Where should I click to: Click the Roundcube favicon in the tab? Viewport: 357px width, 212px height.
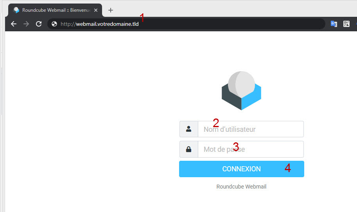click(16, 10)
